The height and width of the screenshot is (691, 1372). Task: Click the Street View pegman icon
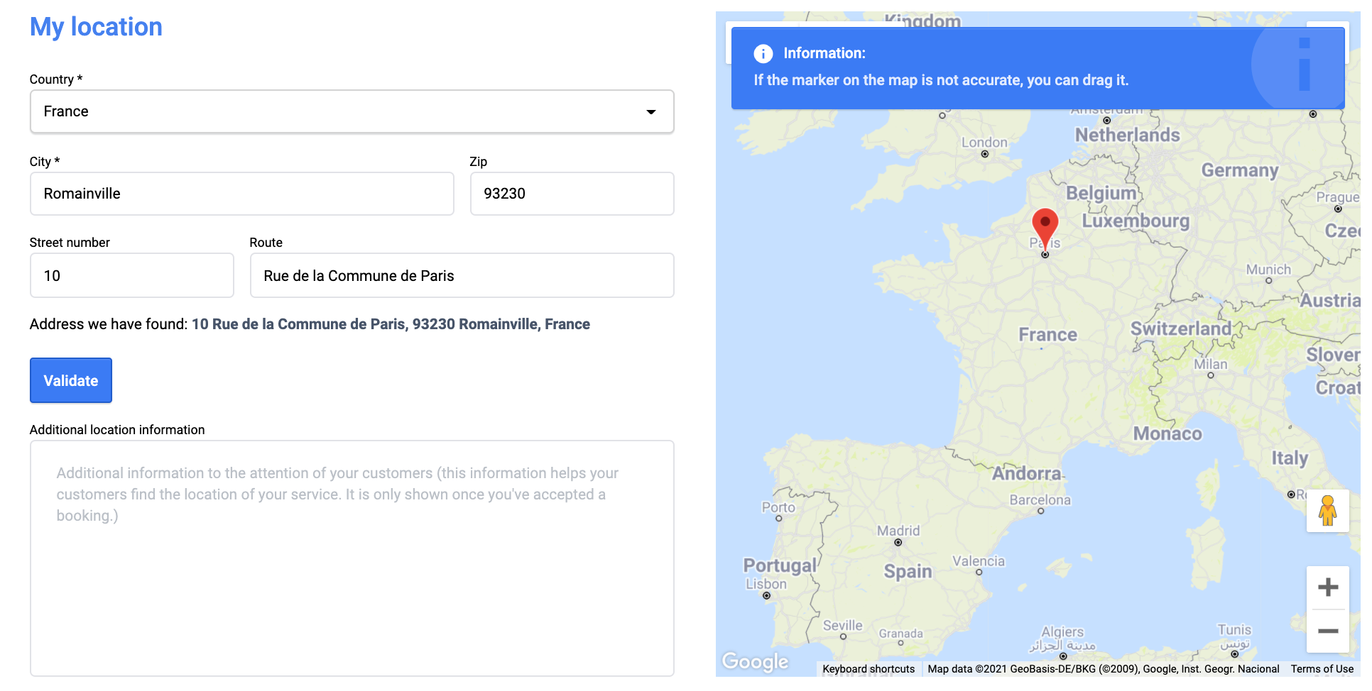[1327, 511]
